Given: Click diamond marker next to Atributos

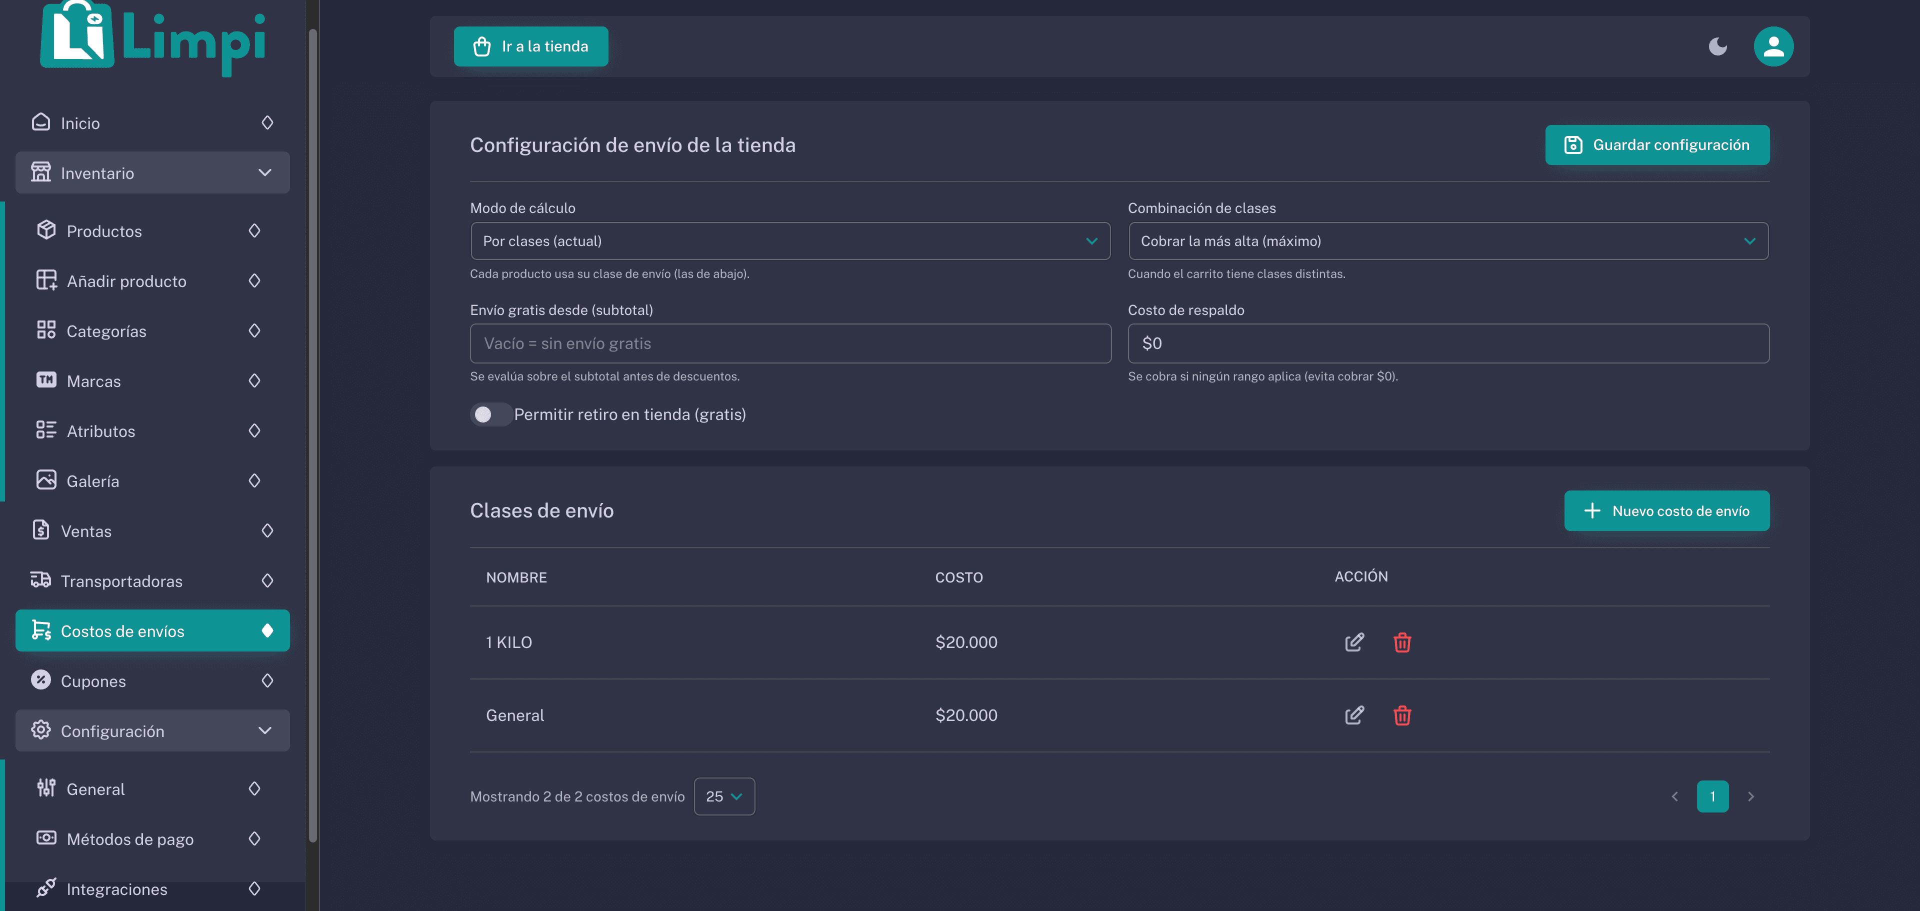Looking at the screenshot, I should 254,430.
